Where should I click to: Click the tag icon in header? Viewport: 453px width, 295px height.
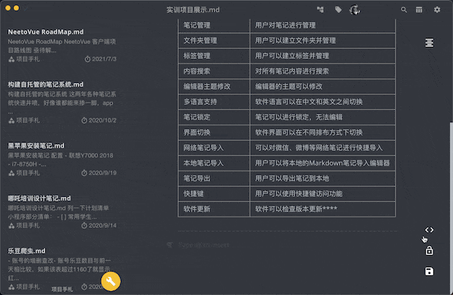coord(338,10)
